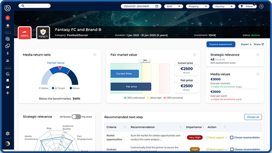This screenshot has width=272, height=153.
Task: Expand the Property dropdown
Action: (197, 6)
